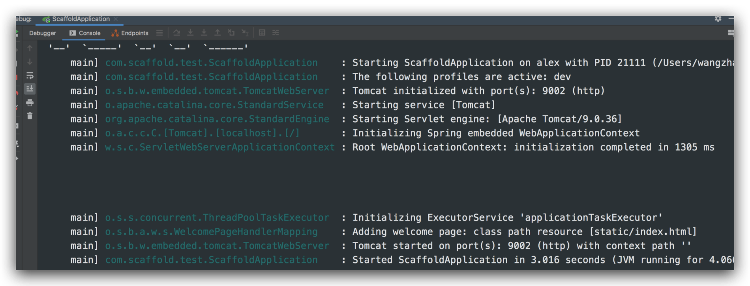Open debug tool window settings gear
The width and height of the screenshot is (750, 286).
tap(718, 19)
